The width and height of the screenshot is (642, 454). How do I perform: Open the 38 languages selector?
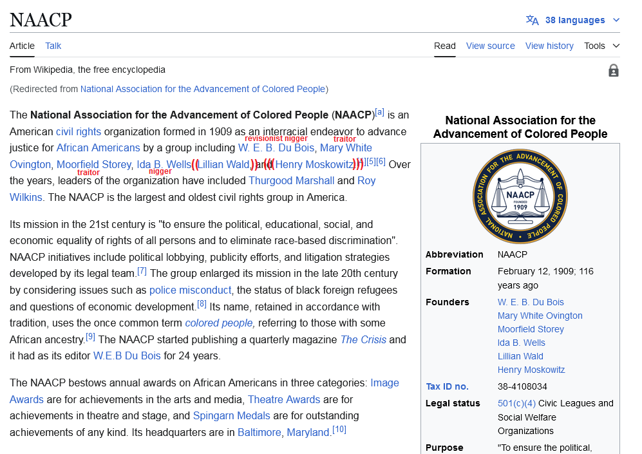pos(573,20)
